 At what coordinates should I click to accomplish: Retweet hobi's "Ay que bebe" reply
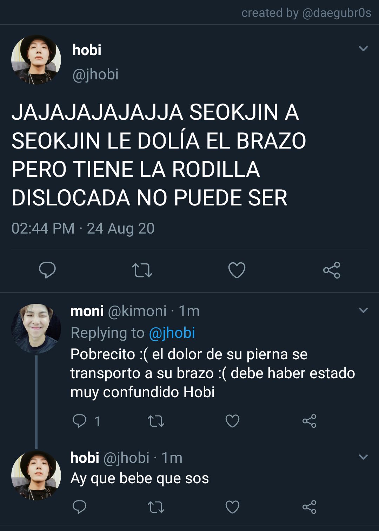click(156, 507)
